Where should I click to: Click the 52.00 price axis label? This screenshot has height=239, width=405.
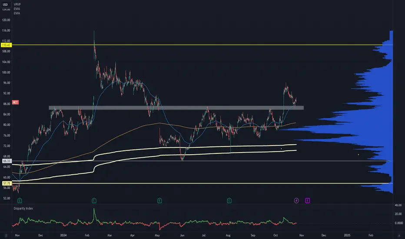(x=6, y=199)
